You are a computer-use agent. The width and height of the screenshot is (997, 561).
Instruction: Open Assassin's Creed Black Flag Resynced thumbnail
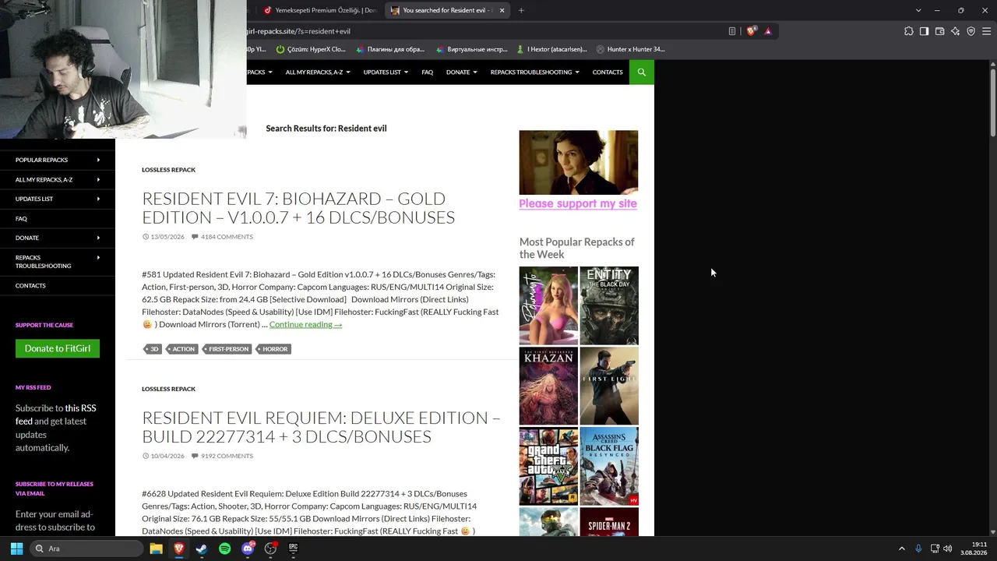point(609,466)
